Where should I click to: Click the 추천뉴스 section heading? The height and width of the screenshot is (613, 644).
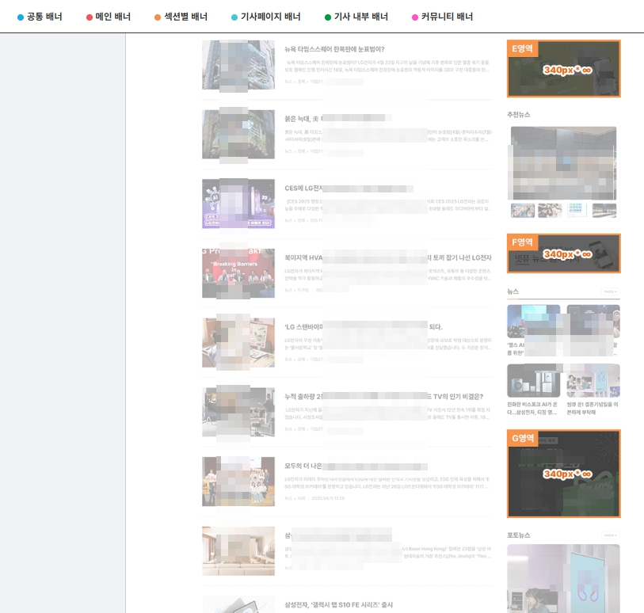click(x=518, y=115)
